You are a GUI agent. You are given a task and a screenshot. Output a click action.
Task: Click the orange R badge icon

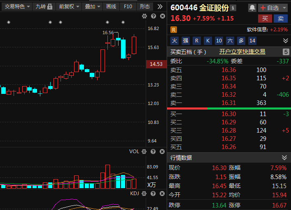(x=174, y=30)
